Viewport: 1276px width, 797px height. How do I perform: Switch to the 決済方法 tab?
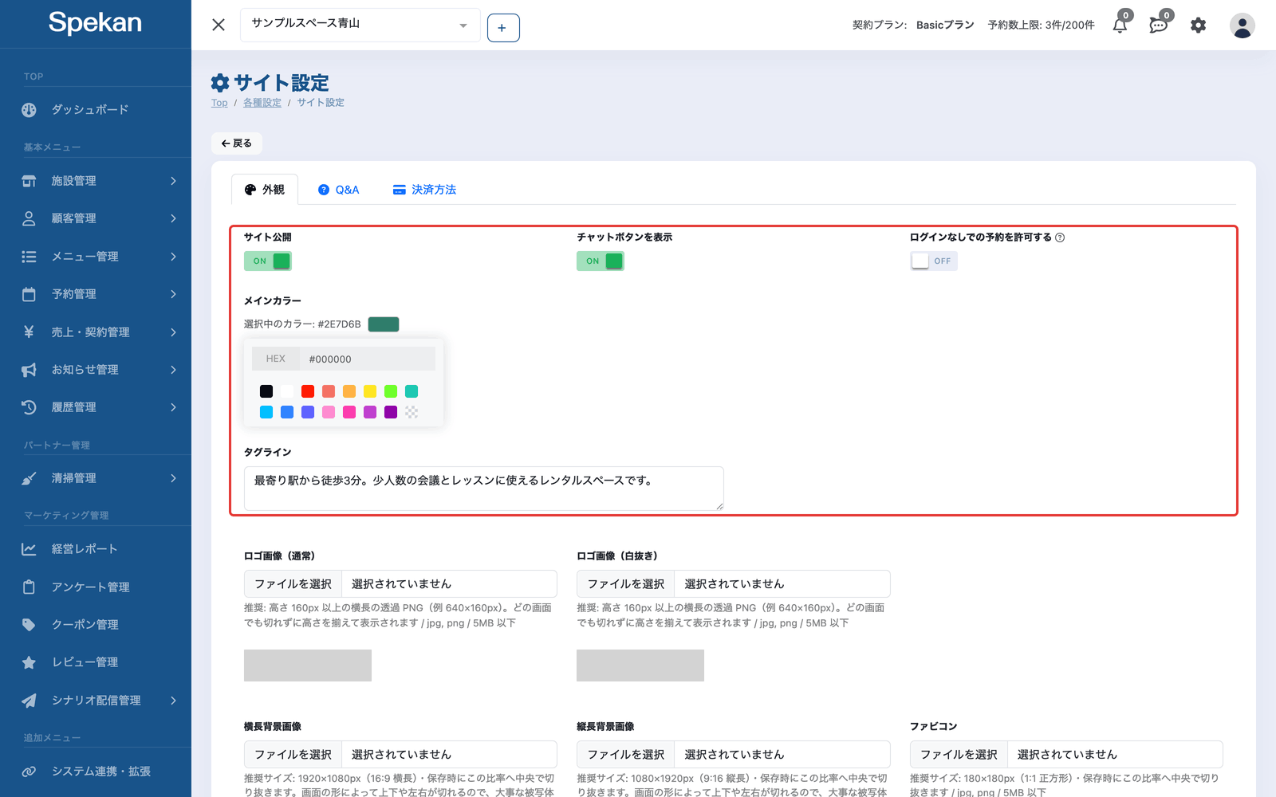click(x=424, y=190)
